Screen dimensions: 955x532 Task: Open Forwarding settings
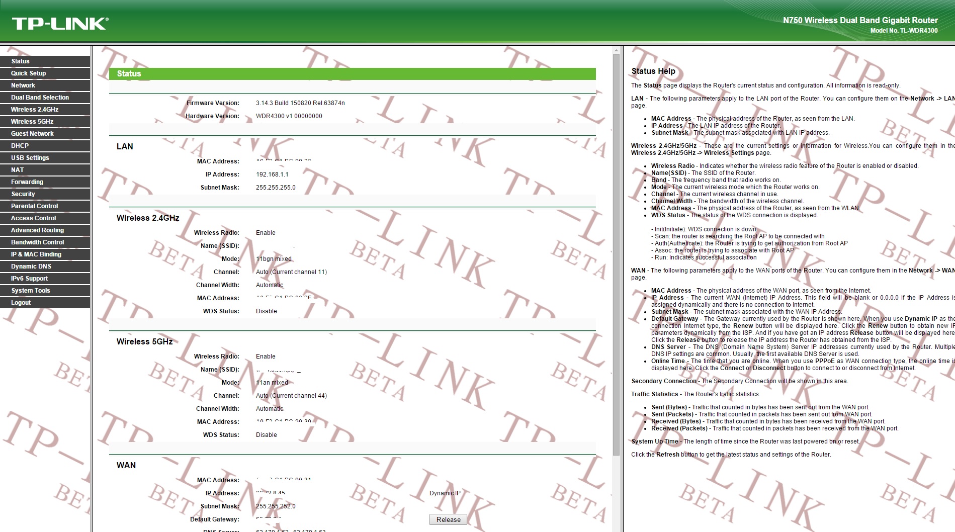pos(27,182)
